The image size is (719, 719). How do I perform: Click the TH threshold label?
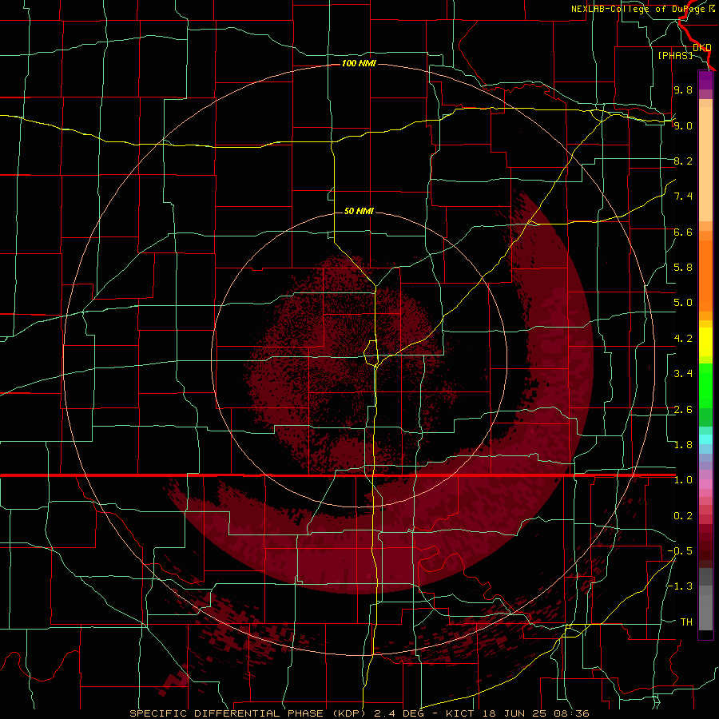pos(686,622)
